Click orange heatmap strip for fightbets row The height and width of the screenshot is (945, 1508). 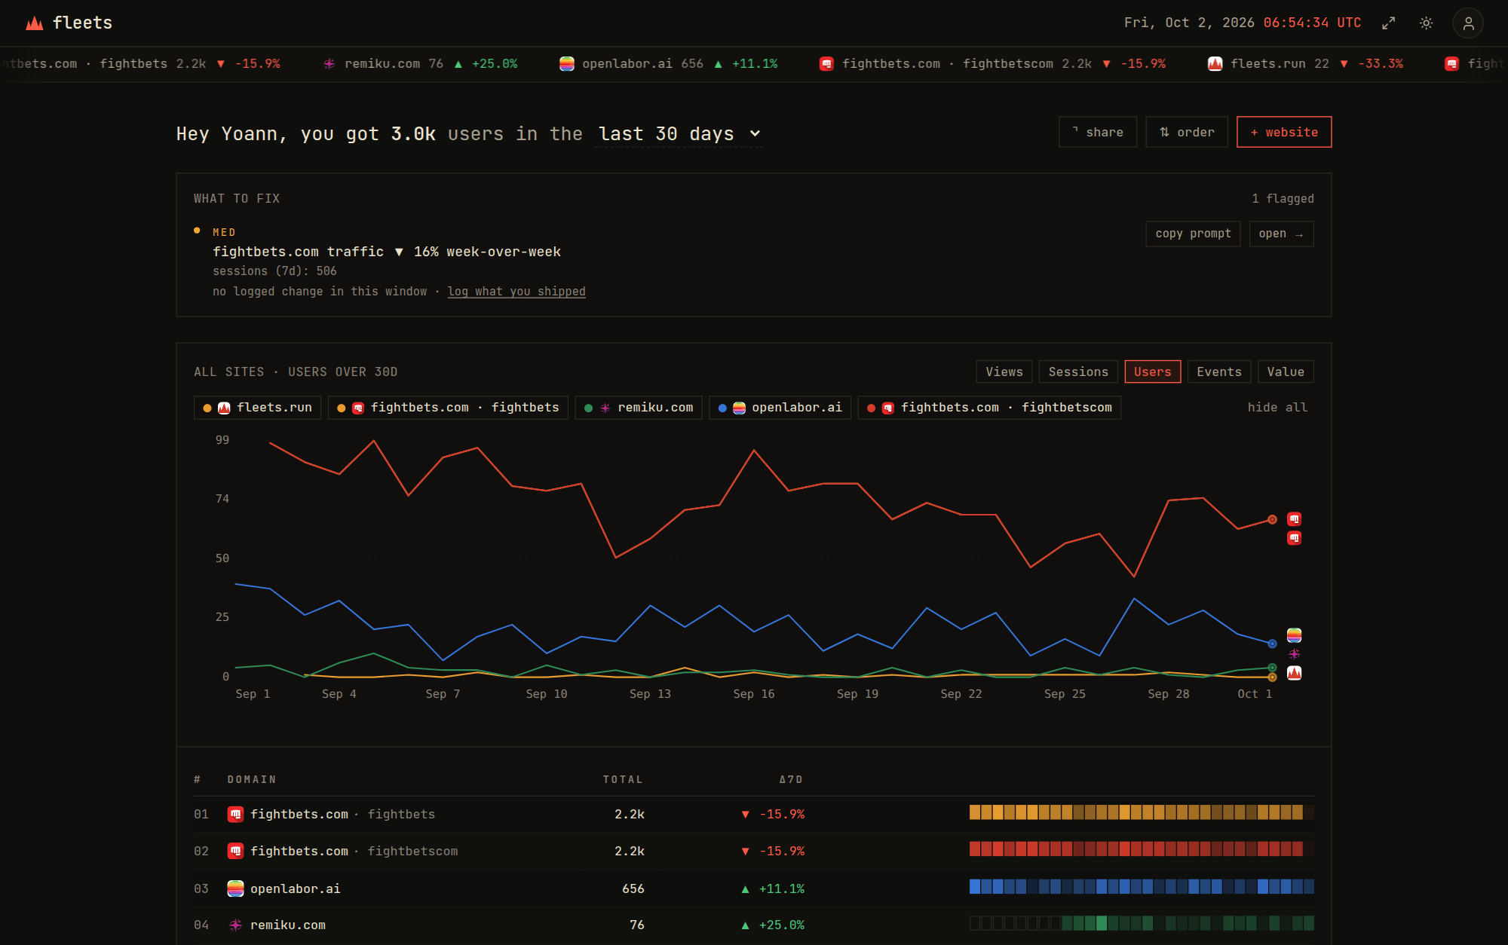click(1142, 812)
